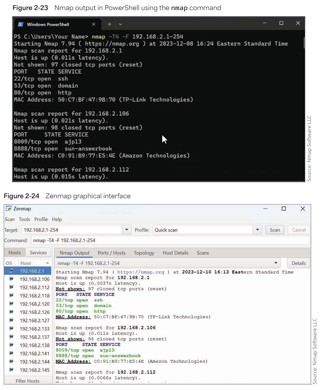Select host 192.168.2.126 in the host list
Screen dimensions: 322x390
click(x=35, y=312)
